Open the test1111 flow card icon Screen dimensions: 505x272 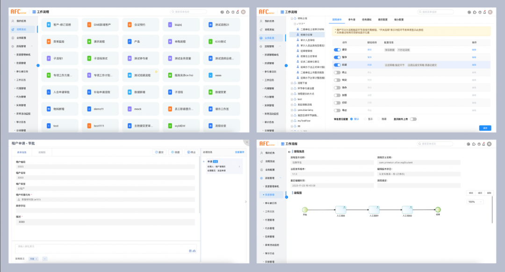[x=89, y=126]
